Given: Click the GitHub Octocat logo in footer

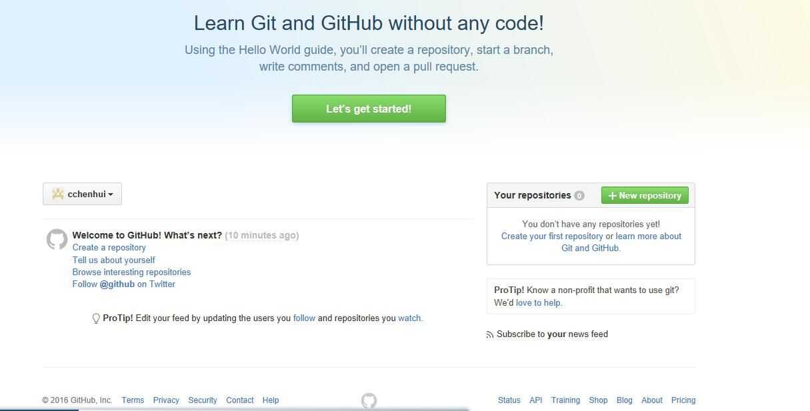Looking at the screenshot, I should tap(369, 400).
